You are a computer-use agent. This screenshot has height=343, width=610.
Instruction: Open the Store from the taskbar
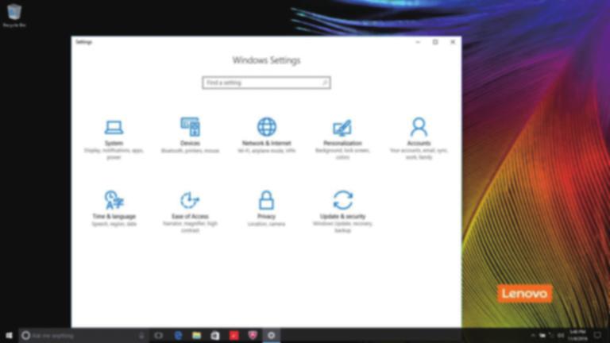215,335
